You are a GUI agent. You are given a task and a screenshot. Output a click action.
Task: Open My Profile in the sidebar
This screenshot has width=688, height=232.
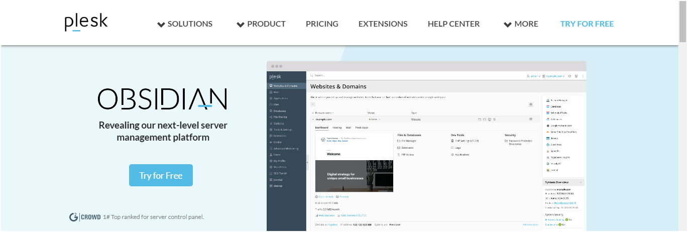[278, 161]
